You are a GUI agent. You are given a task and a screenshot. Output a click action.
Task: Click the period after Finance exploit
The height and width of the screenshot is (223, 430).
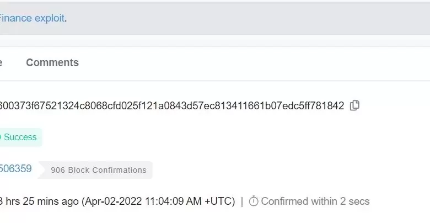click(x=66, y=19)
